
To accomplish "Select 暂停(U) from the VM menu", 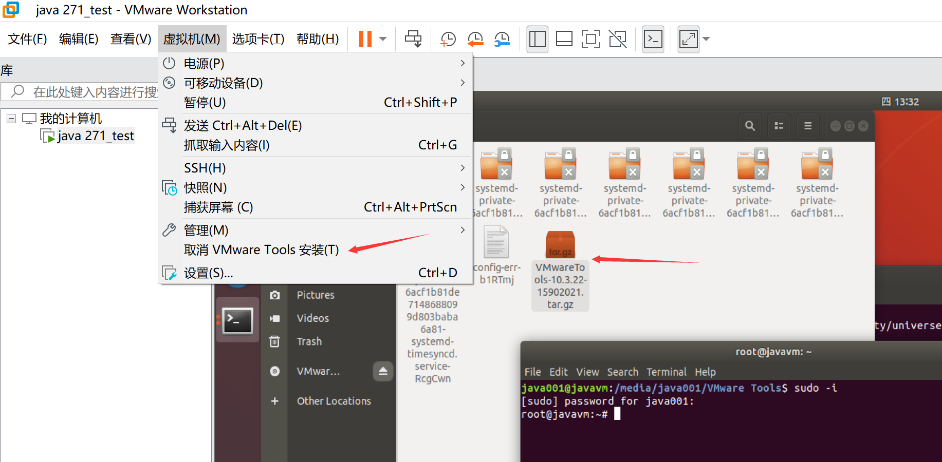I will [x=316, y=103].
